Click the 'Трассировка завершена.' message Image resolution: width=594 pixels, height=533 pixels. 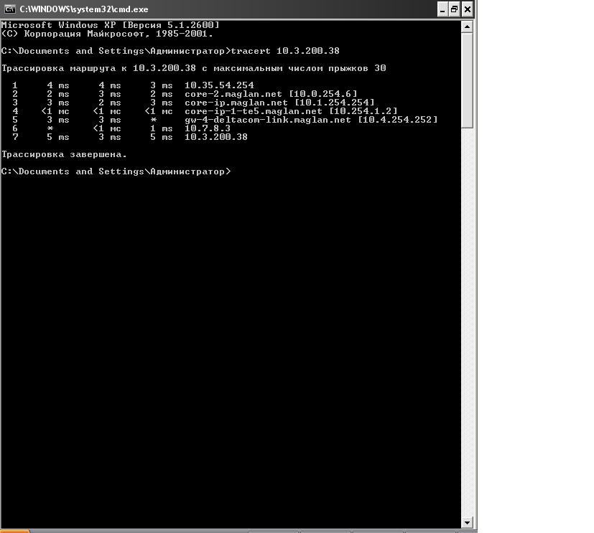tap(64, 154)
